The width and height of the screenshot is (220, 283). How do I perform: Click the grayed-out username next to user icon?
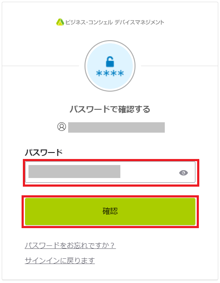point(116,127)
